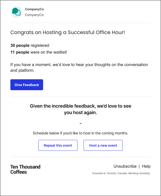Open the Help link in footer
This screenshot has width=161, height=196.
pos(146,166)
